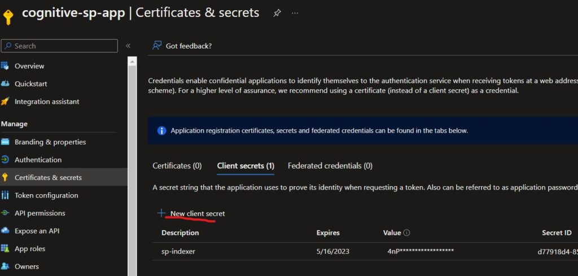The height and width of the screenshot is (276, 578).
Task: Click the Owners people icon
Action: point(5,266)
